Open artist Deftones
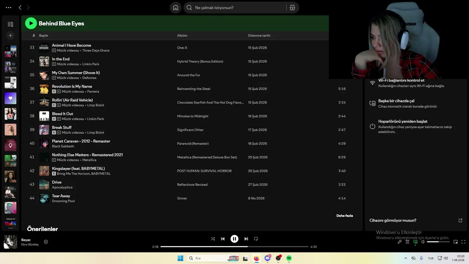 click(x=89, y=78)
